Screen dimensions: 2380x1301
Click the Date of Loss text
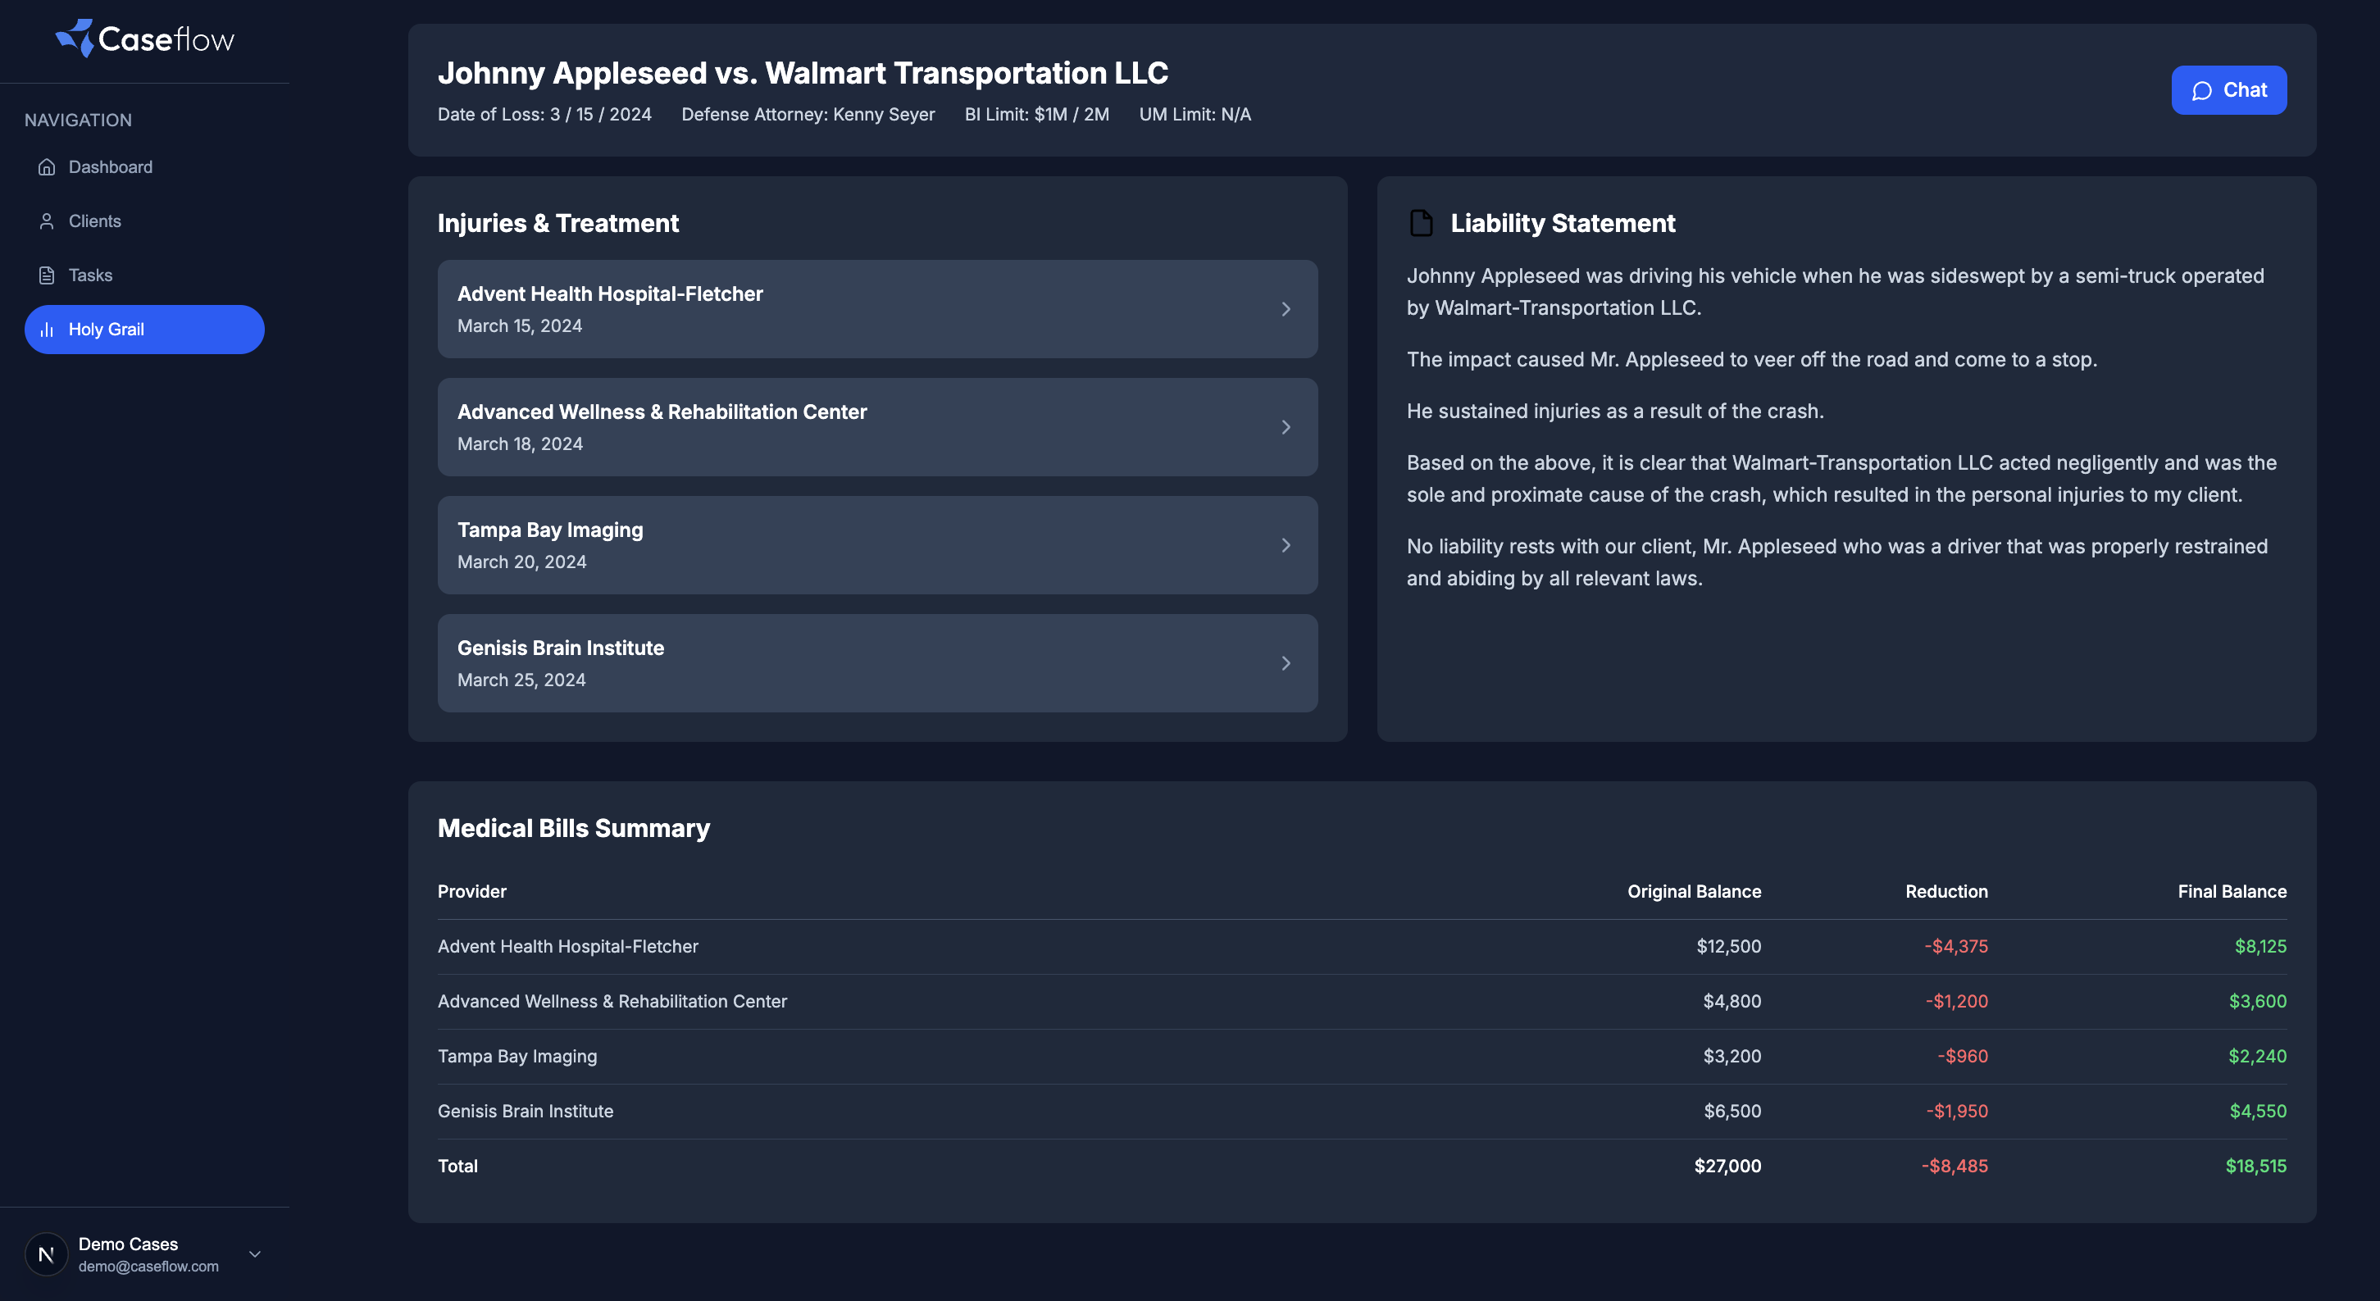pyautogui.click(x=544, y=115)
